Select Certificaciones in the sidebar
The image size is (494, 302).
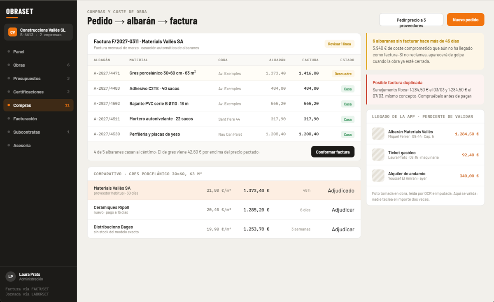click(x=38, y=92)
